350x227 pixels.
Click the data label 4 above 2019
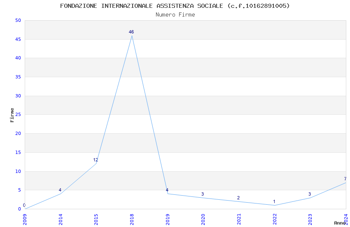tap(167, 190)
